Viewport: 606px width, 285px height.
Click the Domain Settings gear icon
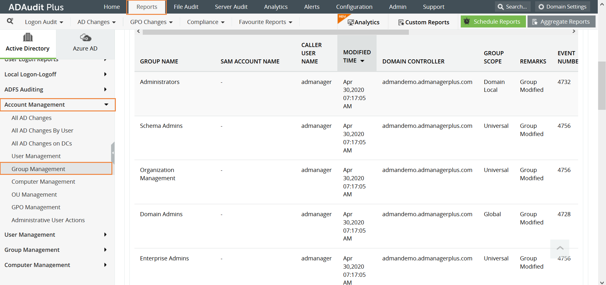click(x=541, y=7)
